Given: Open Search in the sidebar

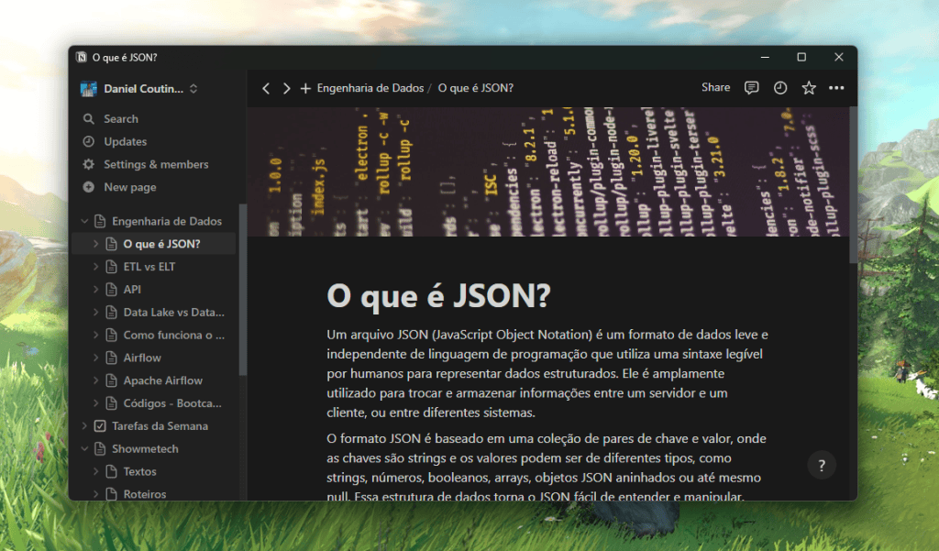Looking at the screenshot, I should click(x=120, y=119).
